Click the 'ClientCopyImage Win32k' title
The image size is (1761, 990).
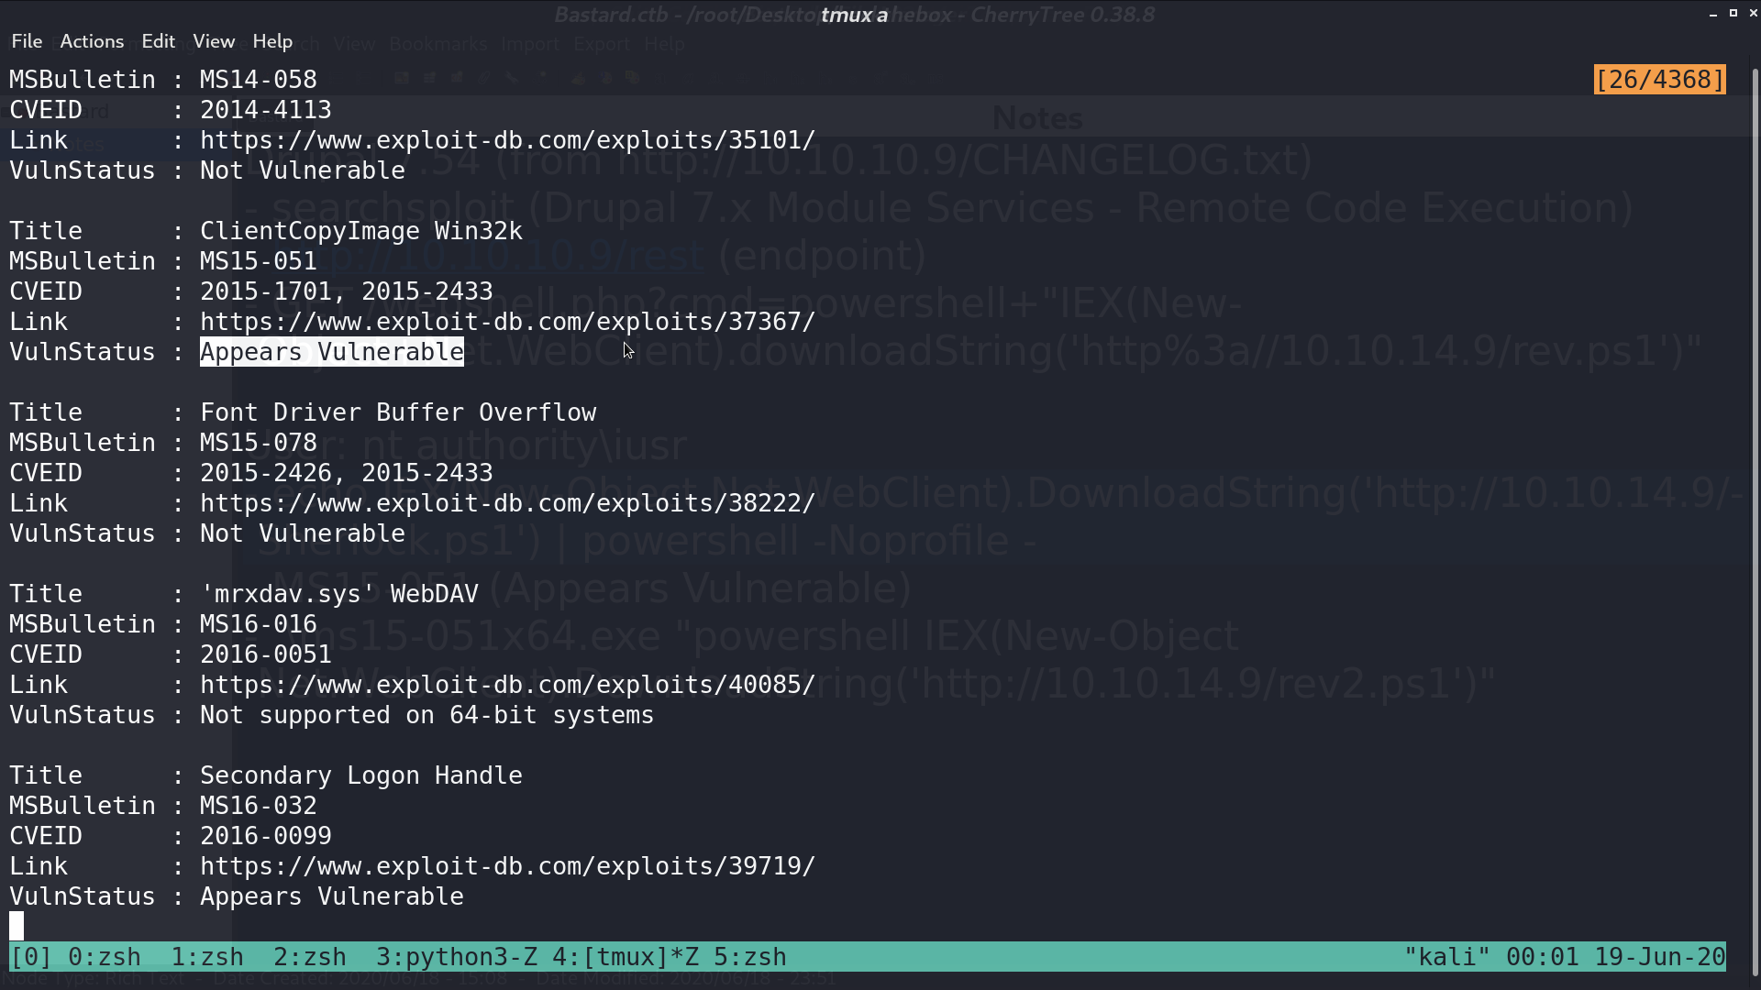click(x=361, y=231)
